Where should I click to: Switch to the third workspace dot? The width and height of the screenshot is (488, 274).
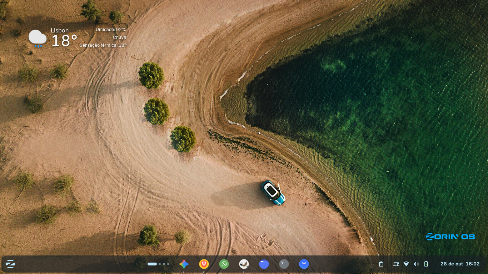[164, 264]
